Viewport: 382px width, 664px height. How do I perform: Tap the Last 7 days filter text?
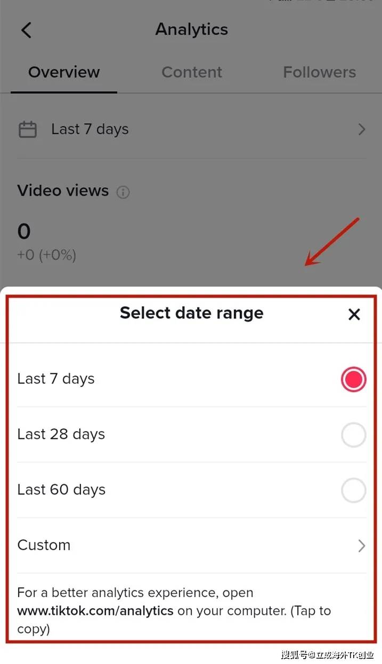pos(90,130)
